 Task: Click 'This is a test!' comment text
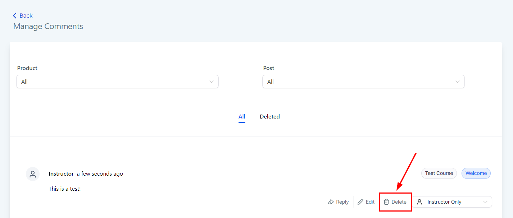(65, 189)
